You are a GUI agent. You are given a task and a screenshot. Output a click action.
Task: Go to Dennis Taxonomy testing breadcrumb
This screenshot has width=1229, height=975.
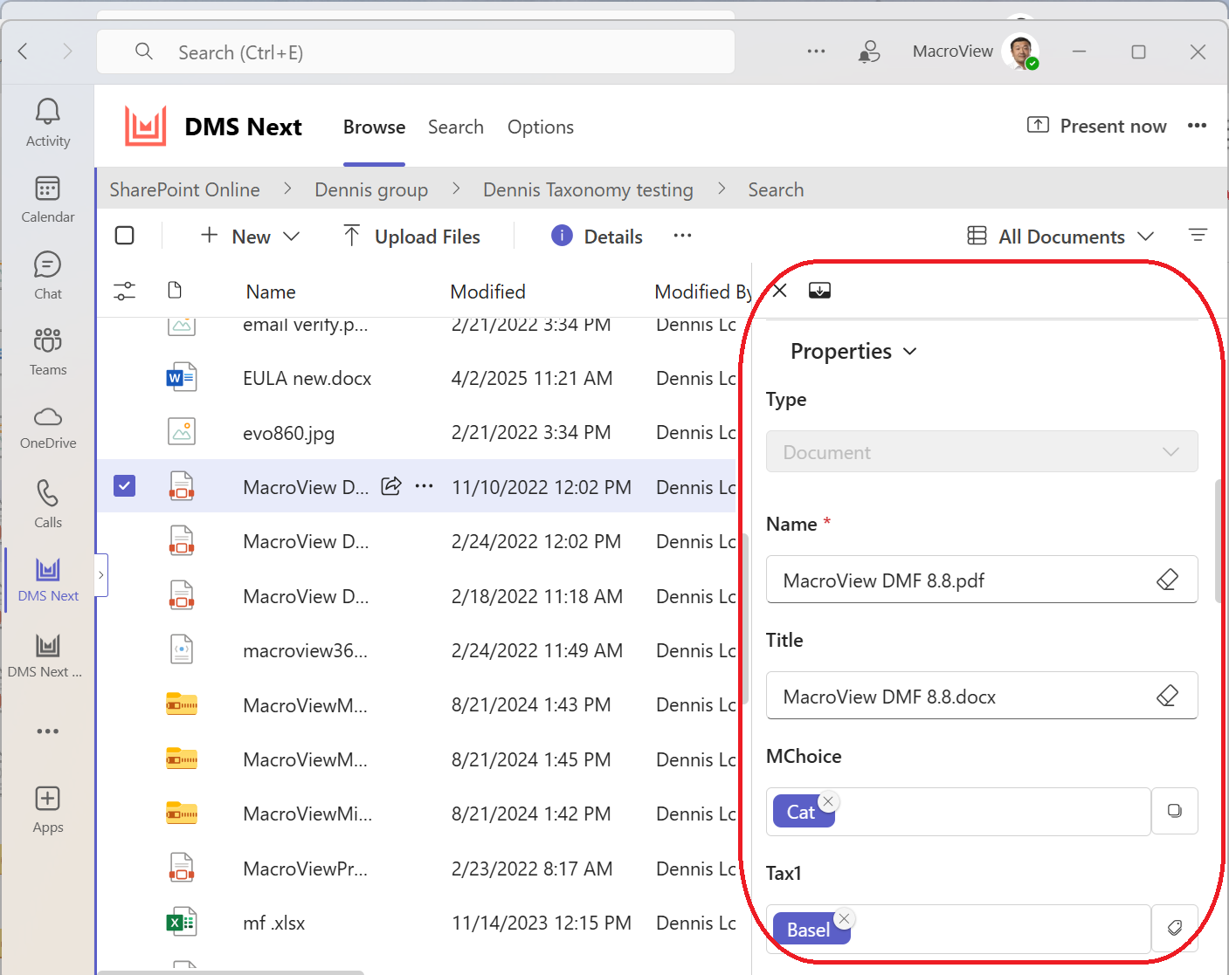(588, 189)
